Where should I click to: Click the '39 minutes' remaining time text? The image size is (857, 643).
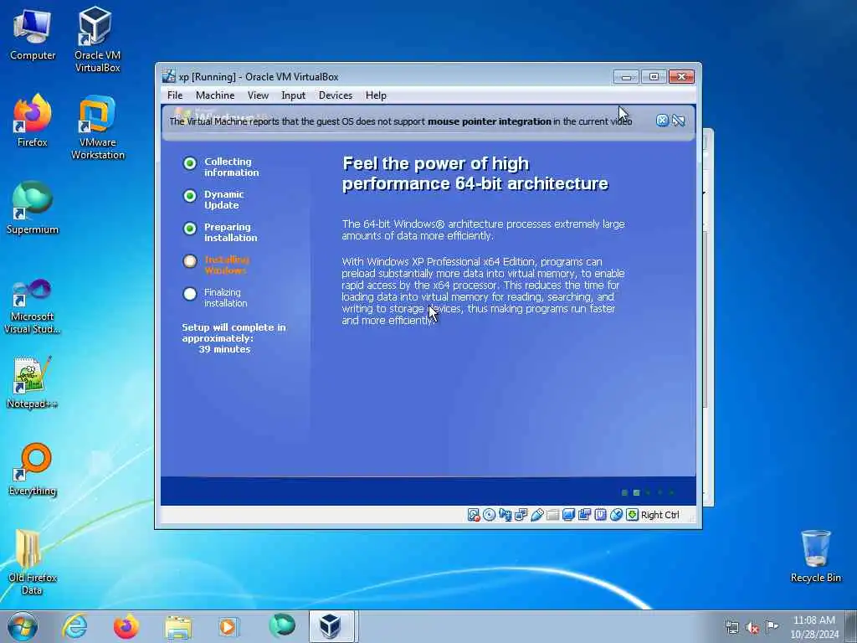[224, 349]
